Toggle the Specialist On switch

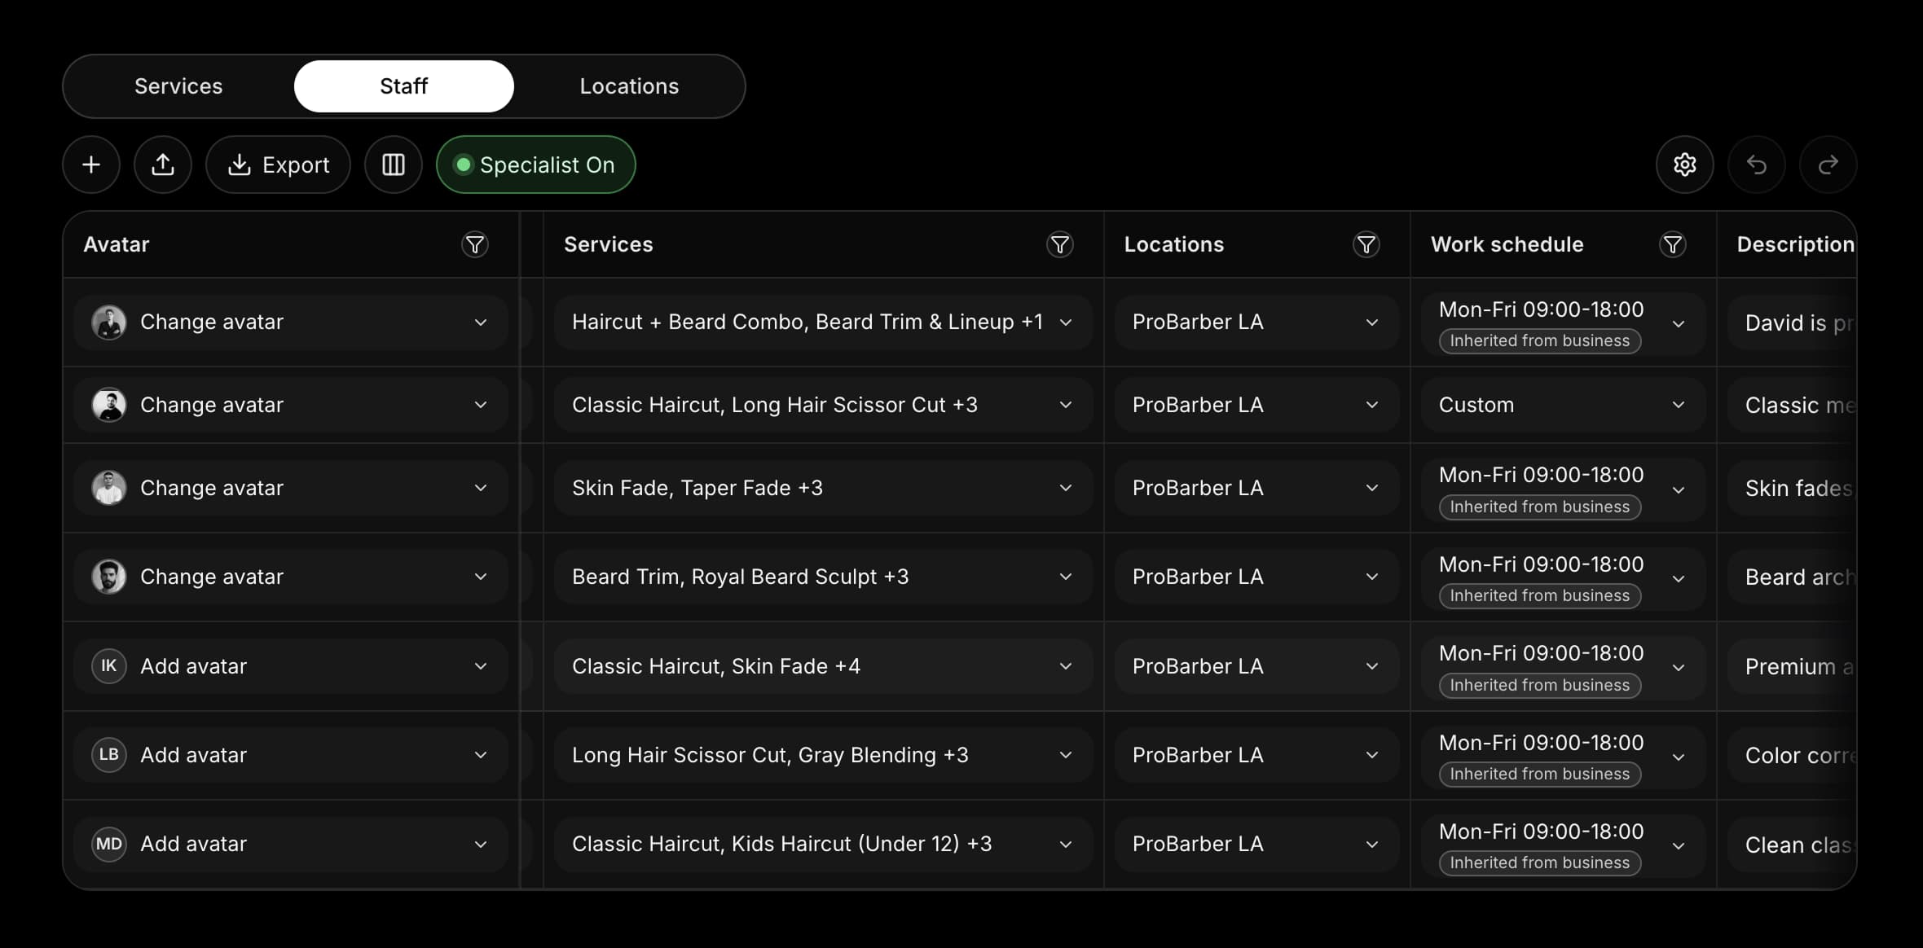535,165
